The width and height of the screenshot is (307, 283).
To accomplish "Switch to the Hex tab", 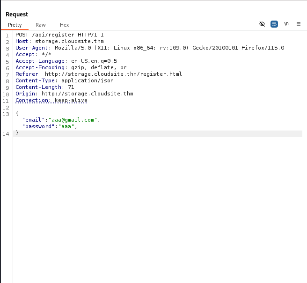I will coord(64,25).
